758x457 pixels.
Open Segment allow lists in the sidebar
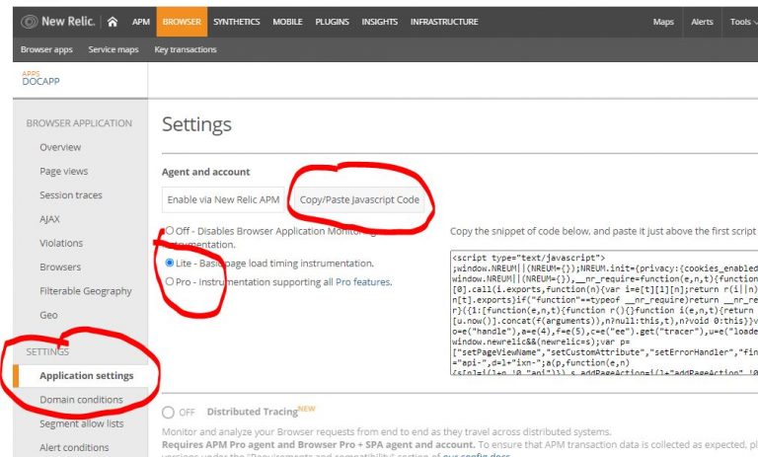click(x=82, y=423)
